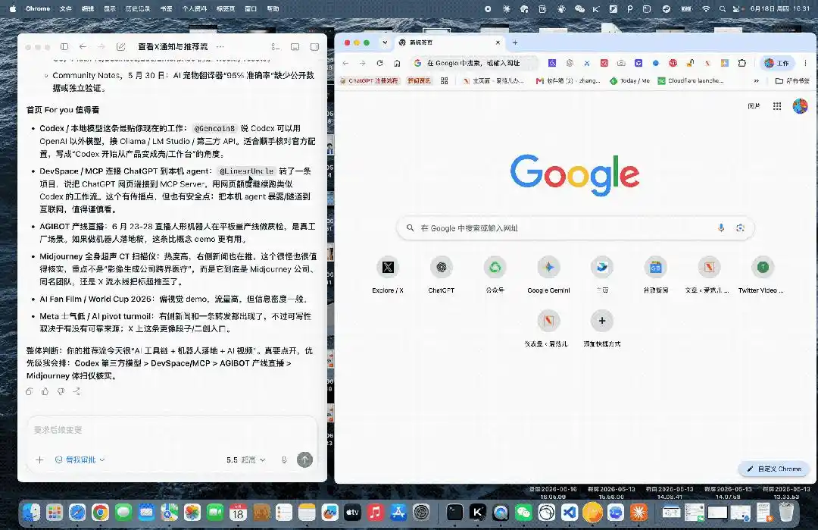This screenshot has width=818, height=530.
Task: Open the 书签 menu
Action: (166, 9)
